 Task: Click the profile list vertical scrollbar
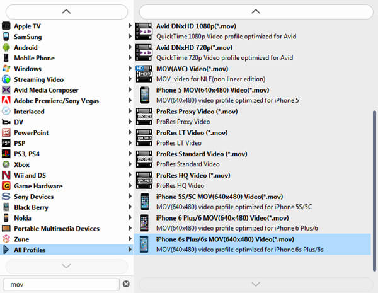[374, 190]
